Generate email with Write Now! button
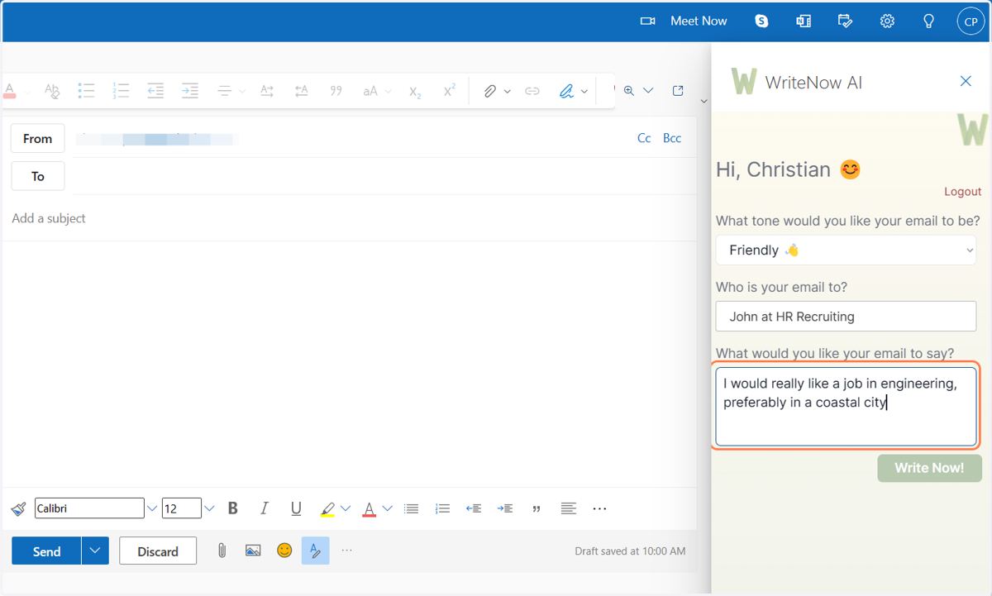This screenshot has height=596, width=992. click(x=929, y=468)
